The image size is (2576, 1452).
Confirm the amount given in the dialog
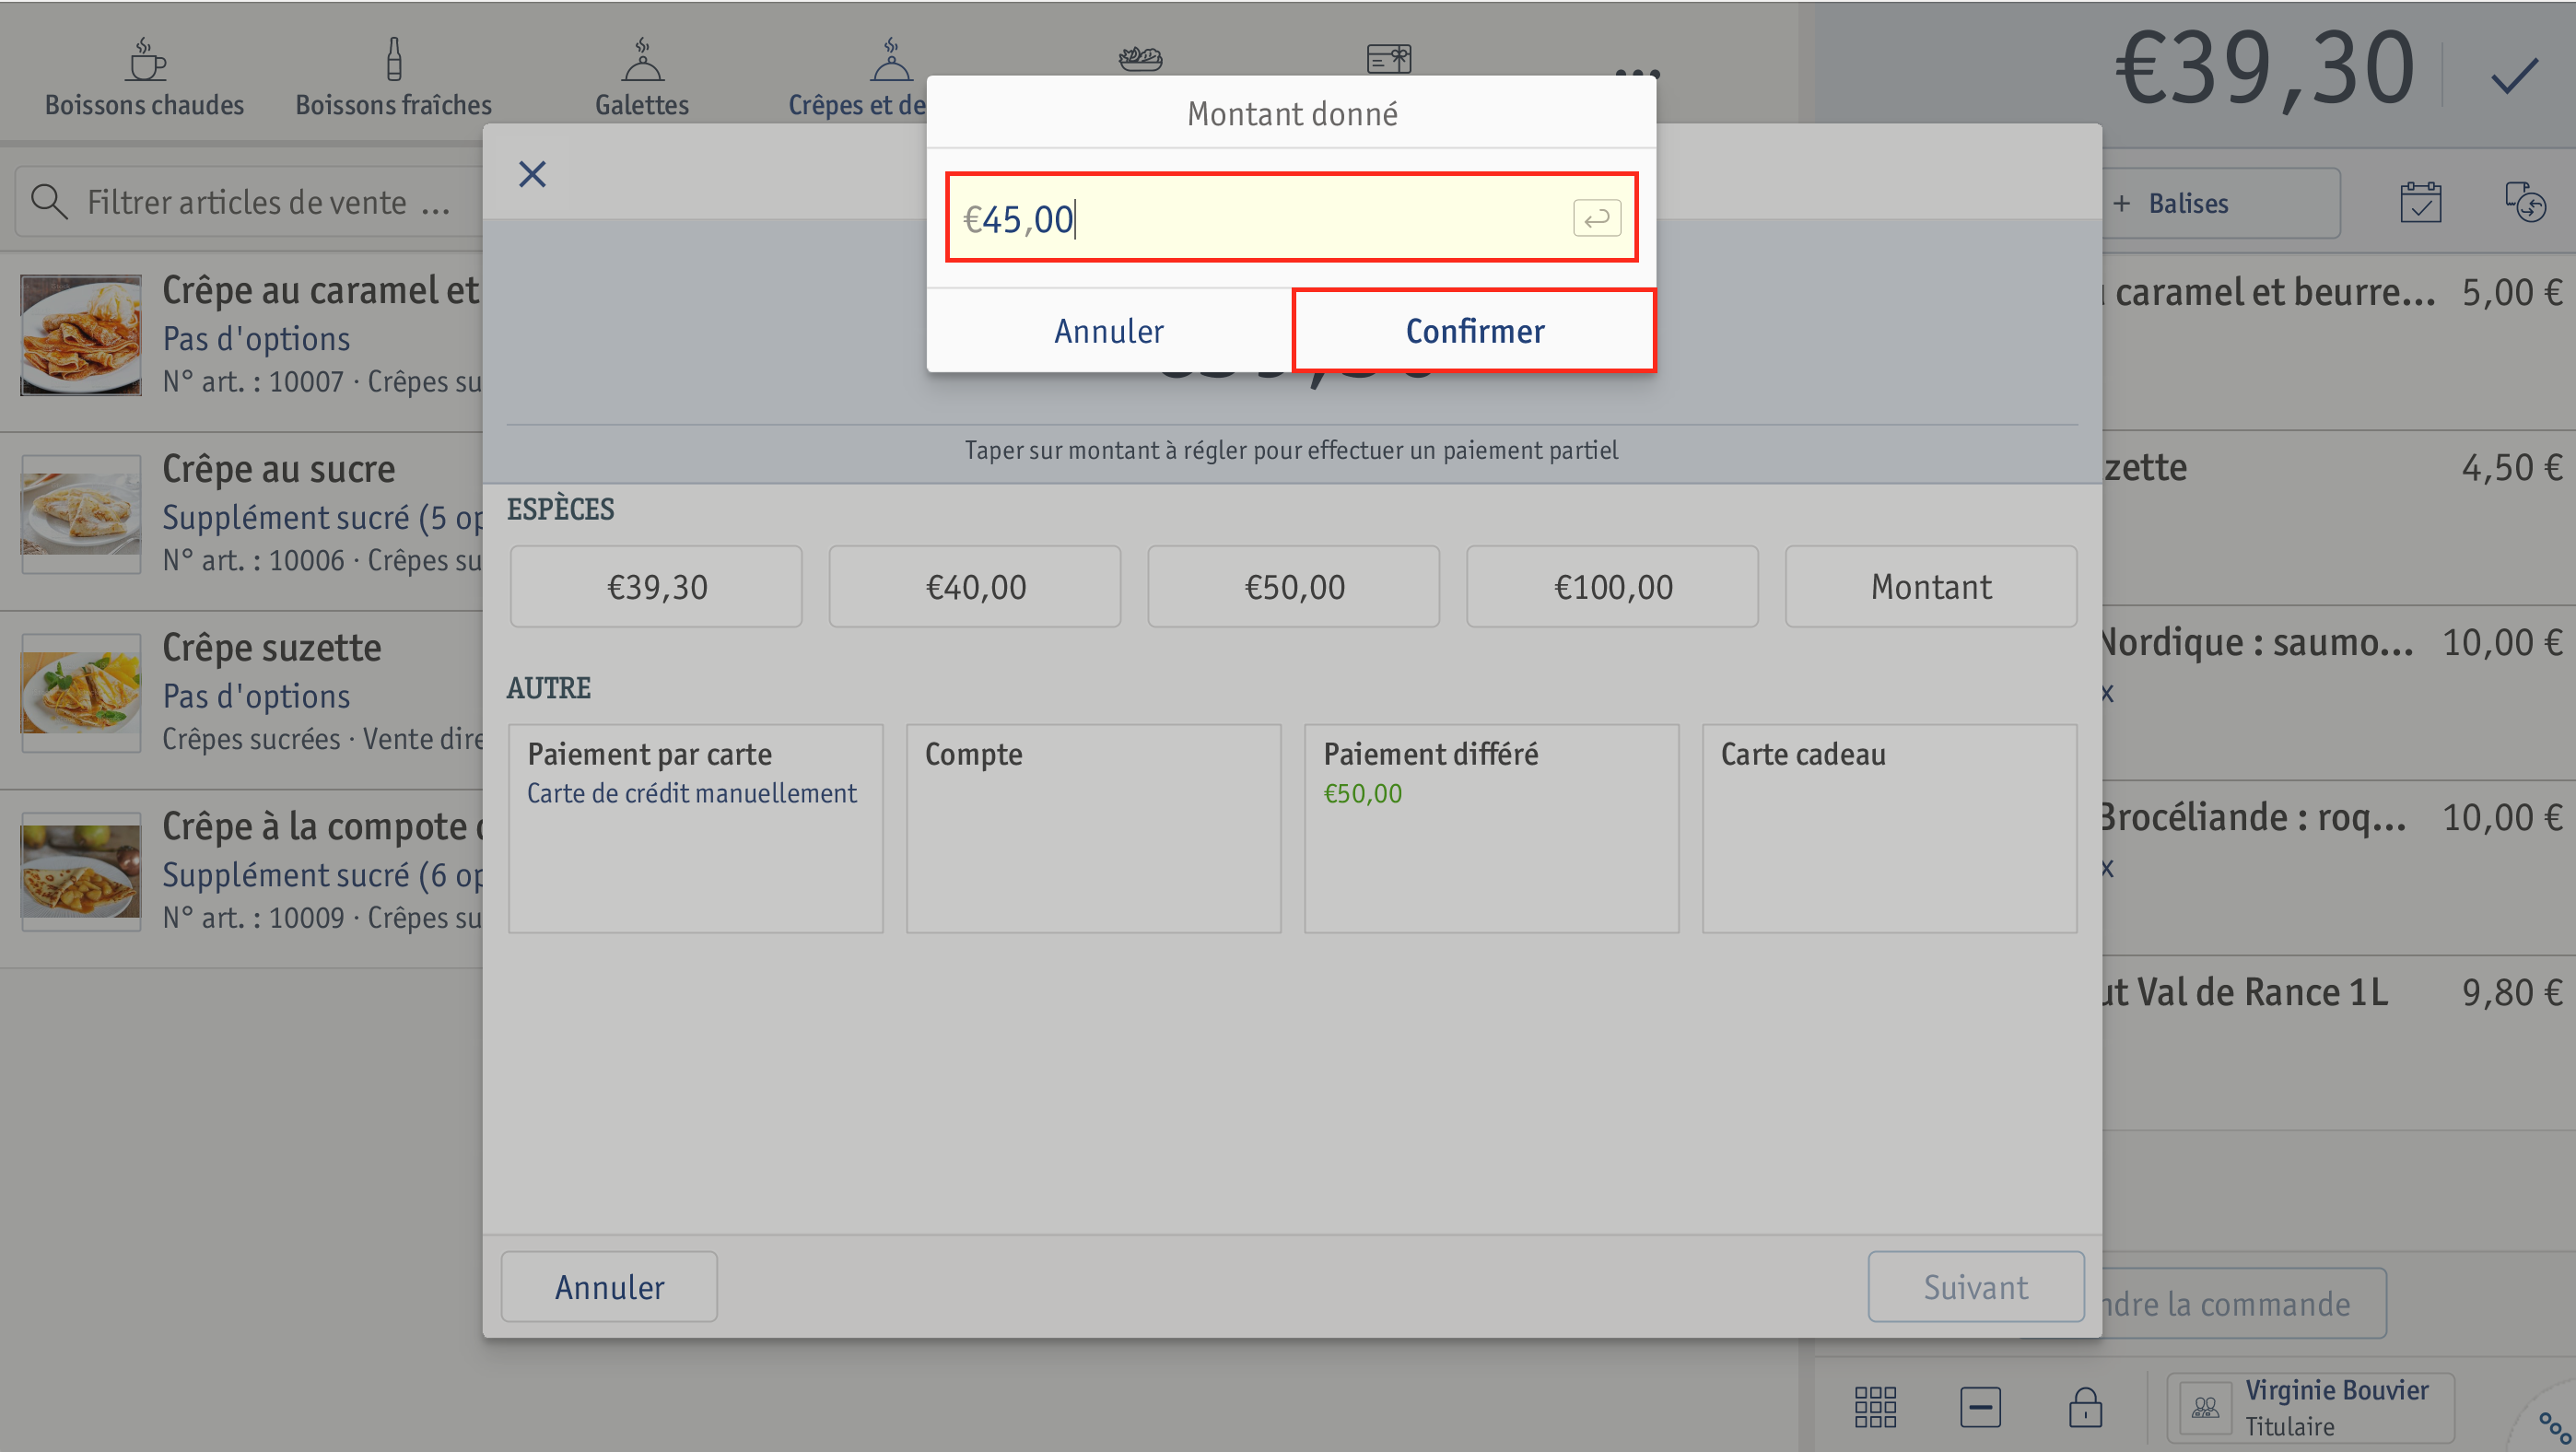tap(1474, 331)
